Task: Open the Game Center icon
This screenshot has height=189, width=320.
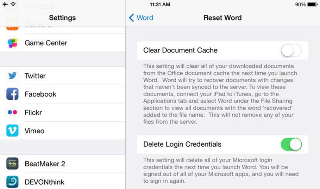Action: pos(12,43)
